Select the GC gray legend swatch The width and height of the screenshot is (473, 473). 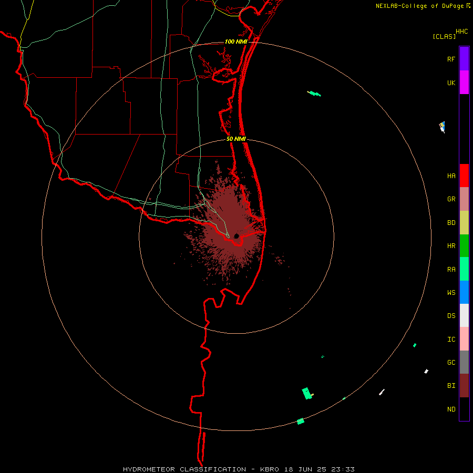(464, 362)
